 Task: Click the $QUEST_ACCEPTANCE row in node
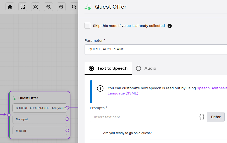40,108
